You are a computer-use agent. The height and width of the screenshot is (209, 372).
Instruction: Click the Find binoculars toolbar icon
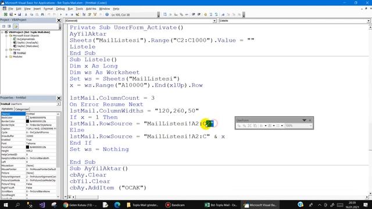tap(42, 15)
